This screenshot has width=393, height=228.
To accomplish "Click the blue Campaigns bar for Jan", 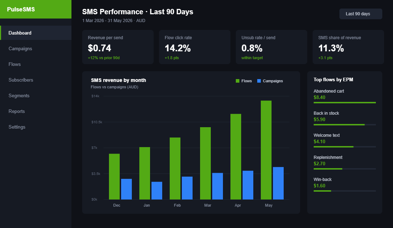I will tap(157, 191).
